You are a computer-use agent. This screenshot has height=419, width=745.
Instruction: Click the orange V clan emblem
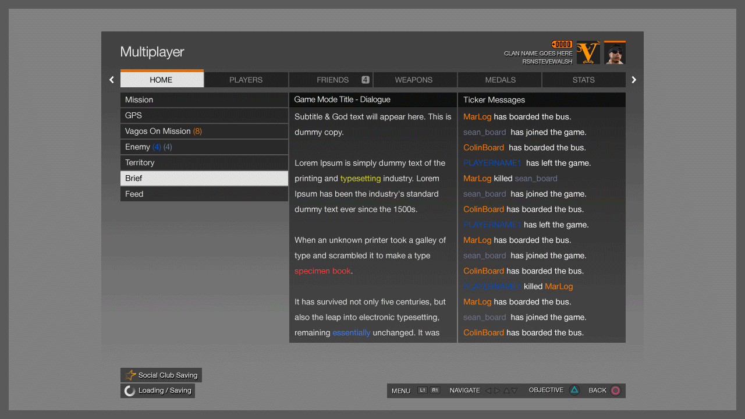coord(588,52)
